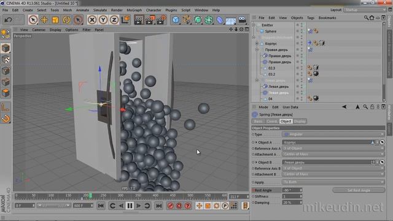Expand the Корпус tree node
The width and height of the screenshot is (393, 221).
[257, 44]
